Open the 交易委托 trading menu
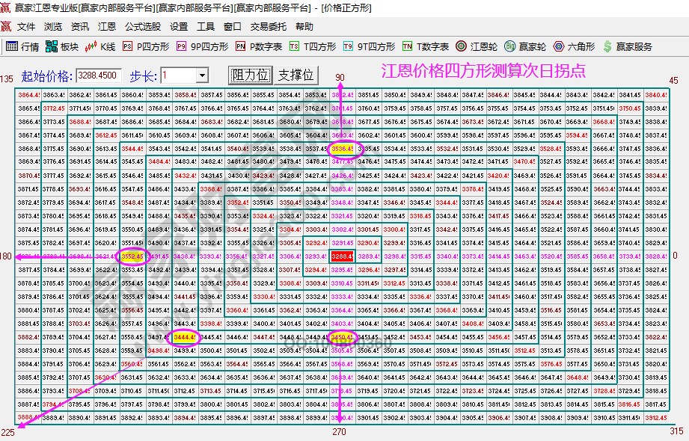Viewport: 689px width, 441px height. pos(269,26)
